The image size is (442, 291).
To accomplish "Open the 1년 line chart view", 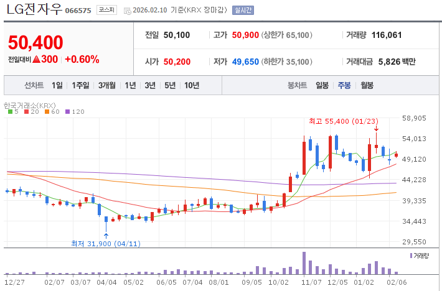I will (130, 85).
